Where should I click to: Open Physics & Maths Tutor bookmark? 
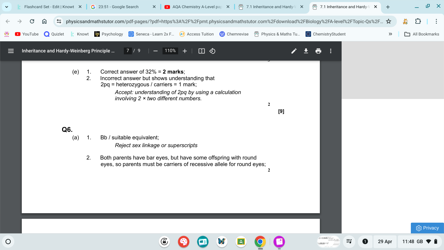[x=277, y=34]
